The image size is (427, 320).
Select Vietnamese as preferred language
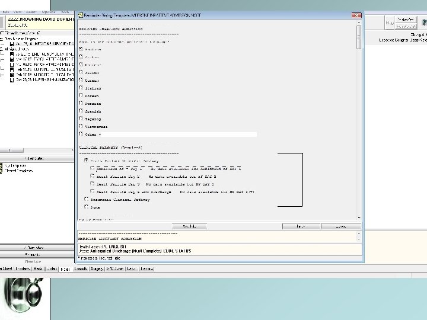[x=81, y=126]
